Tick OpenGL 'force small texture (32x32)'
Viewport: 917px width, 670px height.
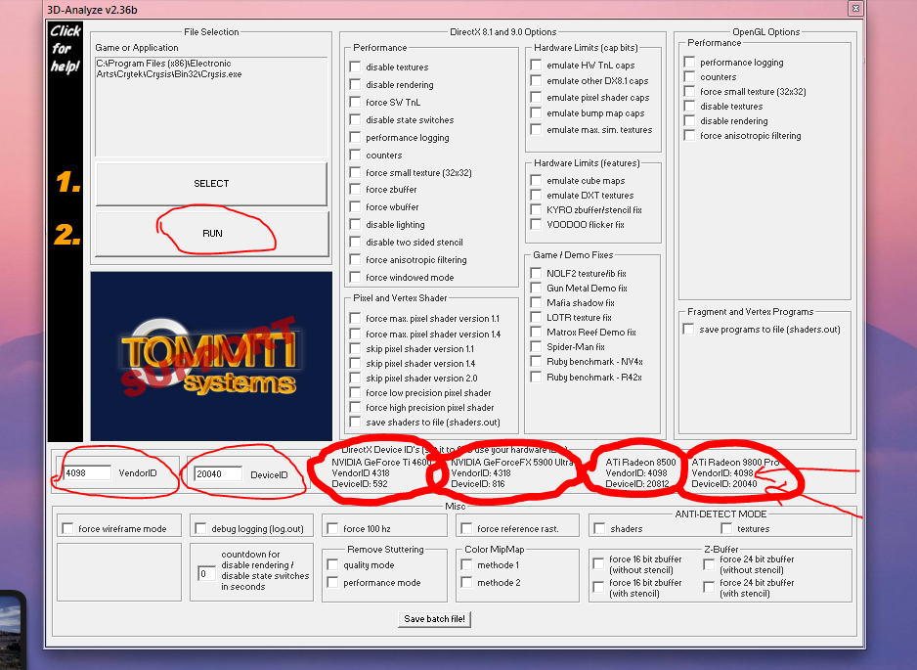click(x=689, y=91)
